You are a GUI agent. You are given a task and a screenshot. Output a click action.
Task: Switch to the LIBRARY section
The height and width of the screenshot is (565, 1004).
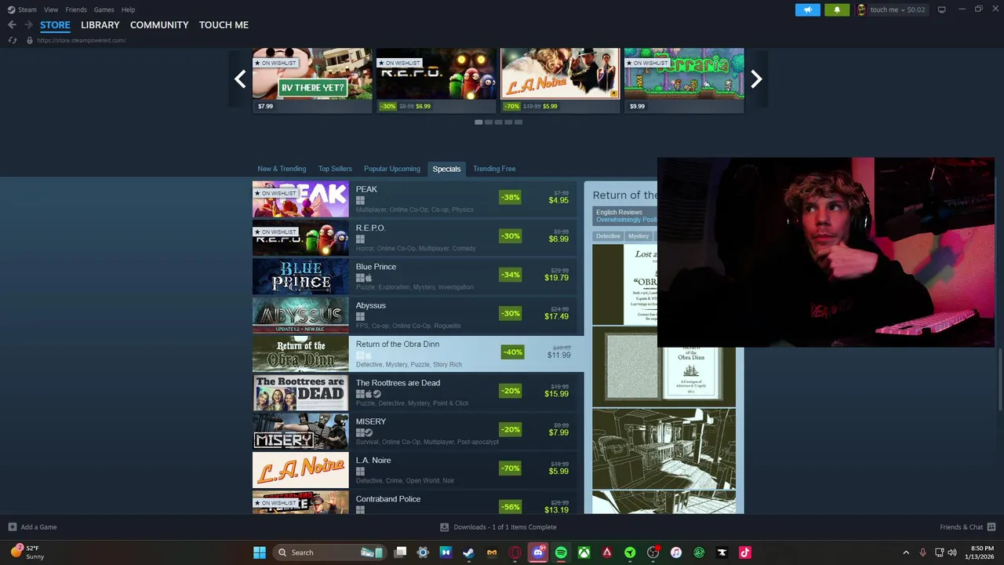[x=100, y=25]
